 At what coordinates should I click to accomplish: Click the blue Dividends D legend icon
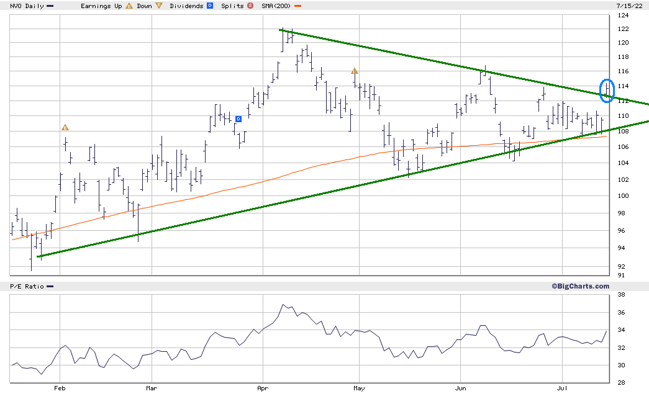coord(210,6)
